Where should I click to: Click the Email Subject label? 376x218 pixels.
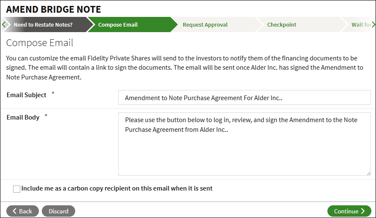[x=27, y=95]
